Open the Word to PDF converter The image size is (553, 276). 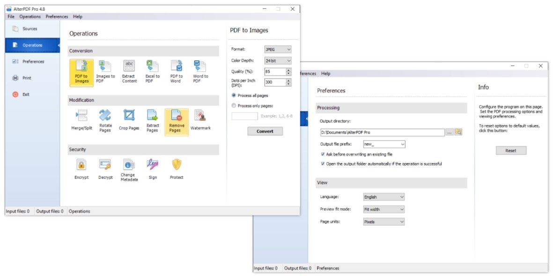(200, 72)
